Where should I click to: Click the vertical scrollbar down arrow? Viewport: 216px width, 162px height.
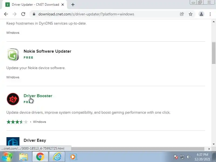coord(214,144)
